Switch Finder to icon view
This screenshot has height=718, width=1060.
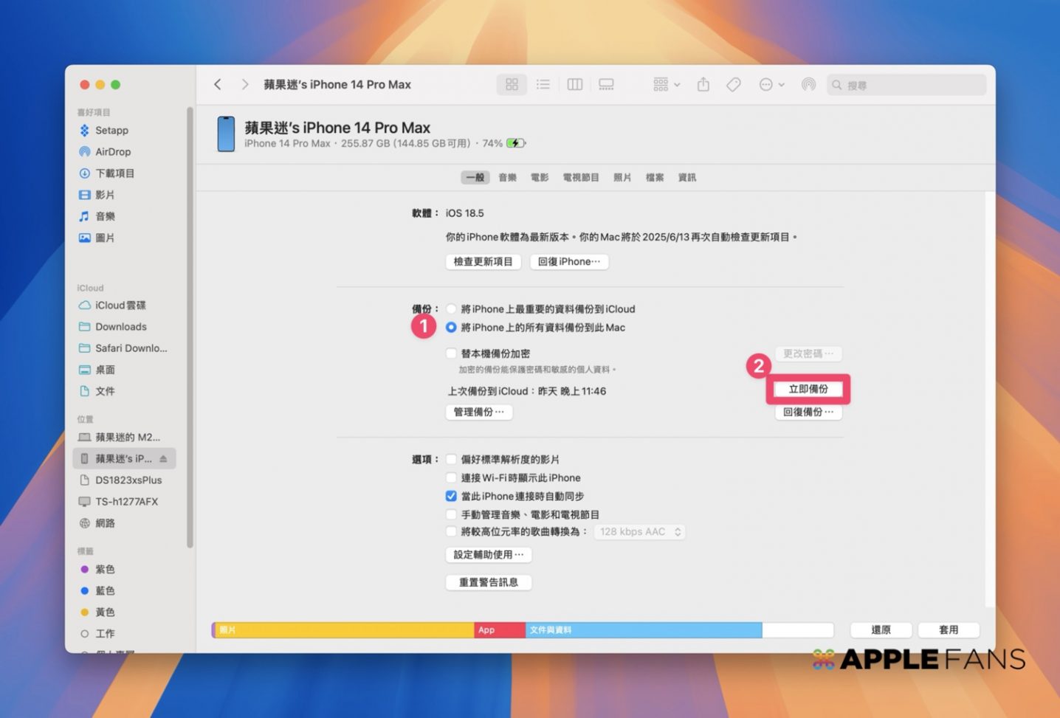(512, 85)
